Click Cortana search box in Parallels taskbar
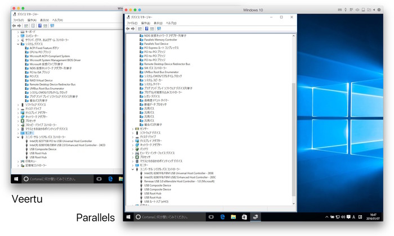 point(170,217)
